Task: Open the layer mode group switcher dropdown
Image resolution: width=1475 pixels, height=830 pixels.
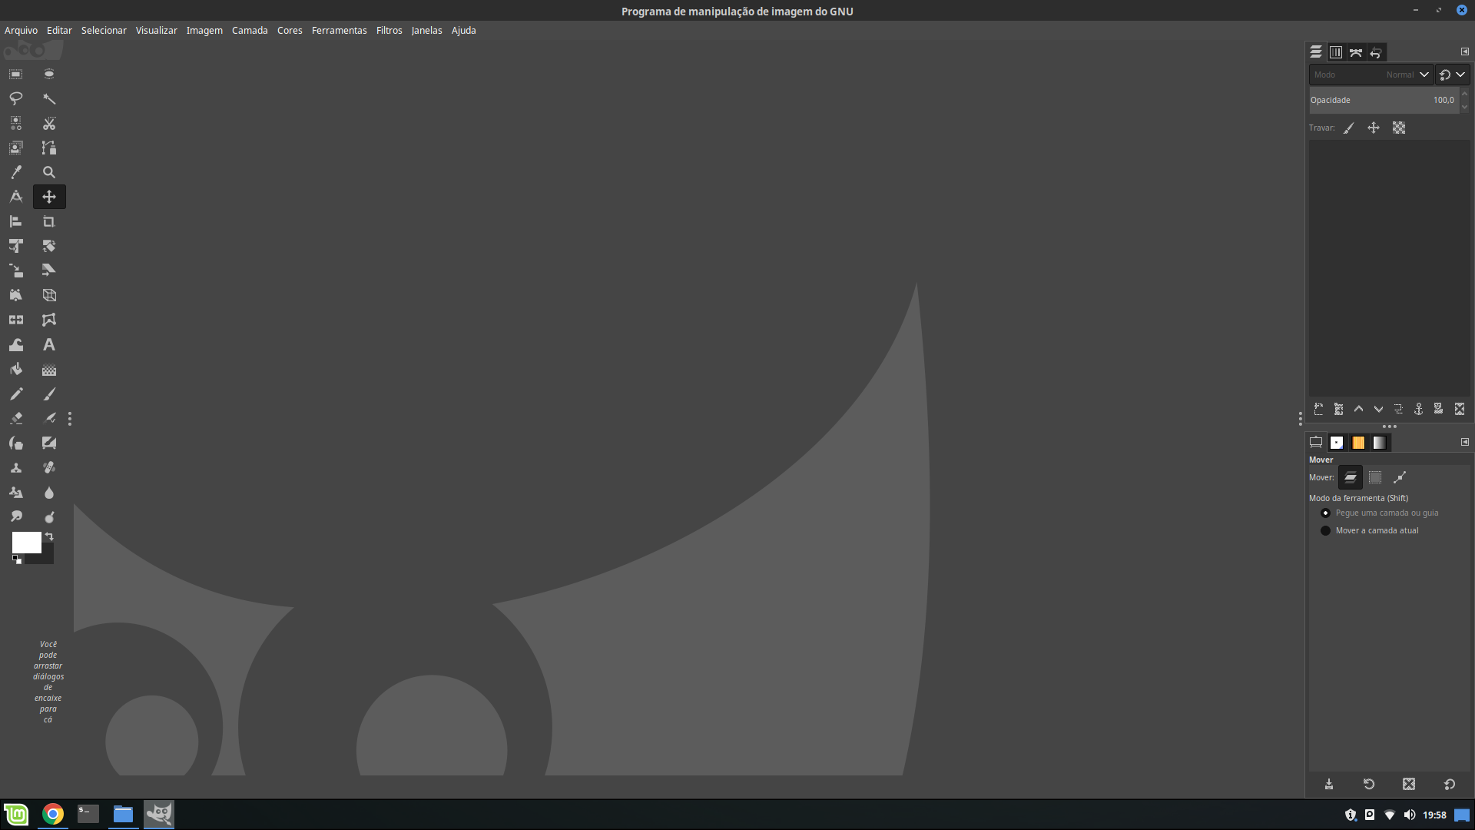Action: [1453, 75]
